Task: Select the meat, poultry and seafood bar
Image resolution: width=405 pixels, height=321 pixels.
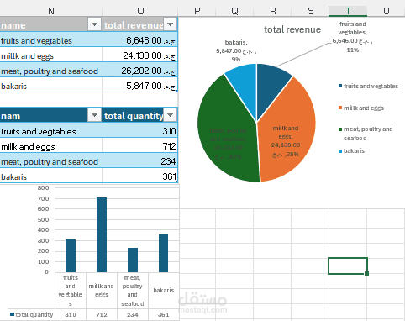Action: 133,260
